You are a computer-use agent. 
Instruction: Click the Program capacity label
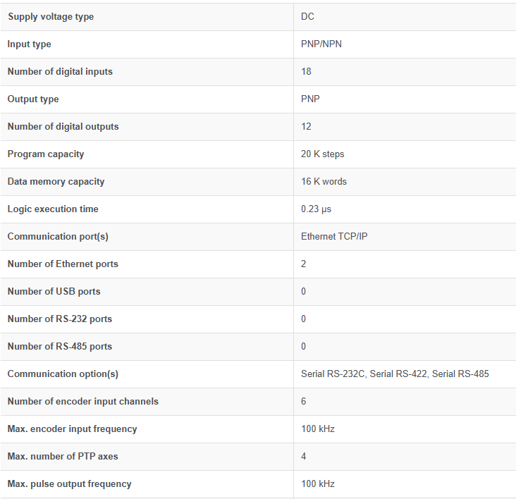(46, 154)
